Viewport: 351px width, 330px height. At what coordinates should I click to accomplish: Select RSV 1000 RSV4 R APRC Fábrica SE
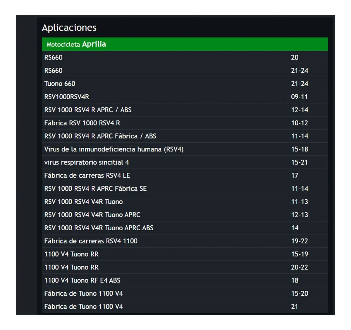185,189
